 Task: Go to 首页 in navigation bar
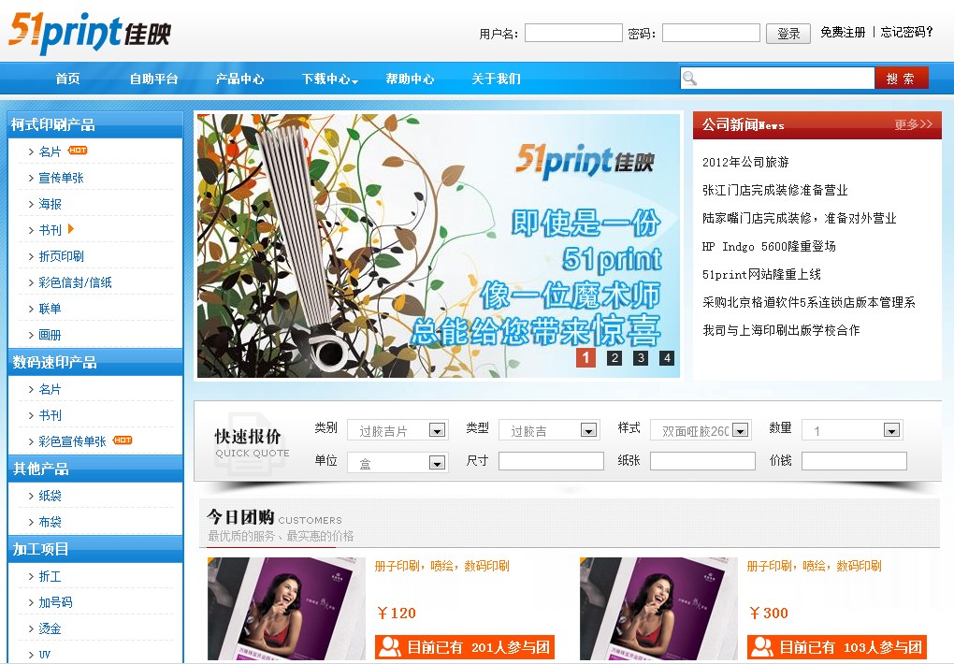pyautogui.click(x=67, y=79)
